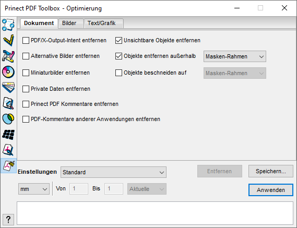Toggle PDF-Kommentare anderer Anwendungen entfernen
This screenshot has width=297, height=228.
tap(26, 119)
